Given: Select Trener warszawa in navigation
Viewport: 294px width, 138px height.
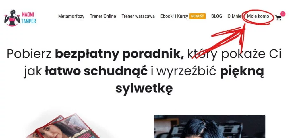Looking at the screenshot, I should [x=138, y=16].
